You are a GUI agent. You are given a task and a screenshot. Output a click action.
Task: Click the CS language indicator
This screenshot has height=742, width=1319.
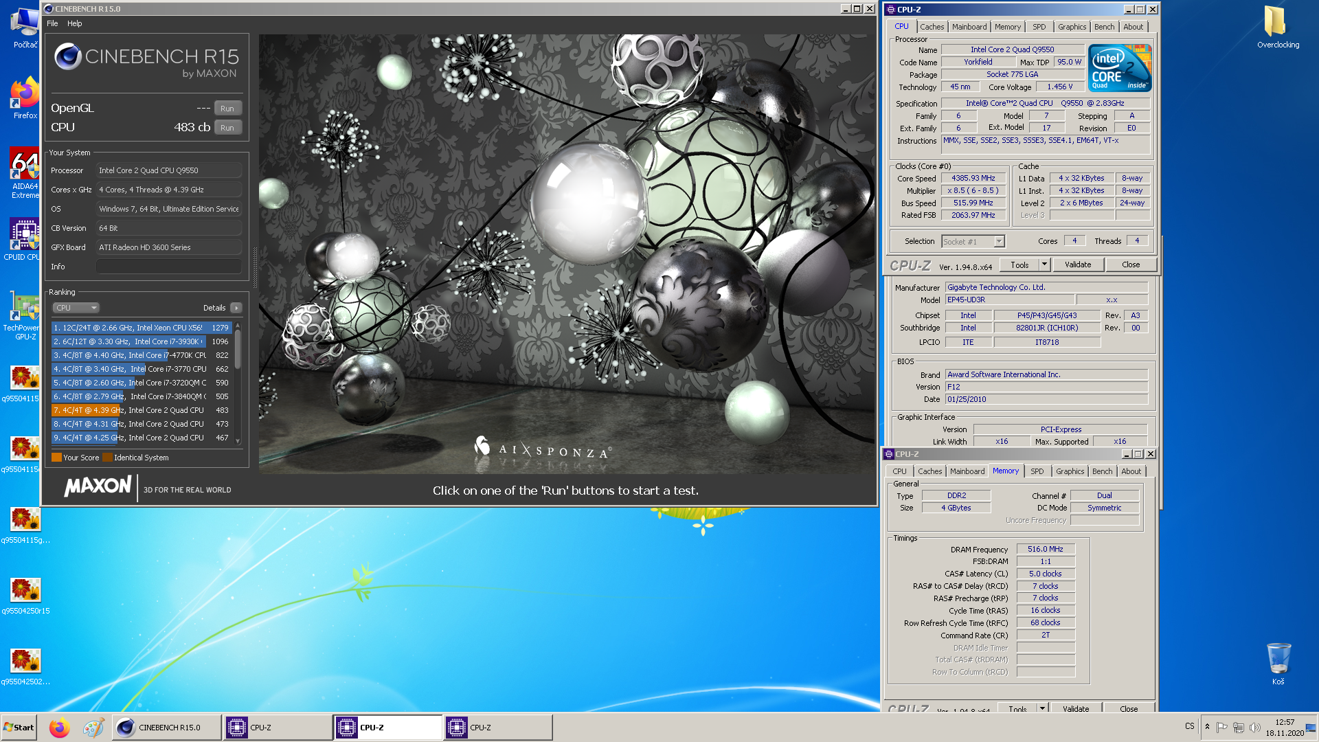pyautogui.click(x=1189, y=726)
